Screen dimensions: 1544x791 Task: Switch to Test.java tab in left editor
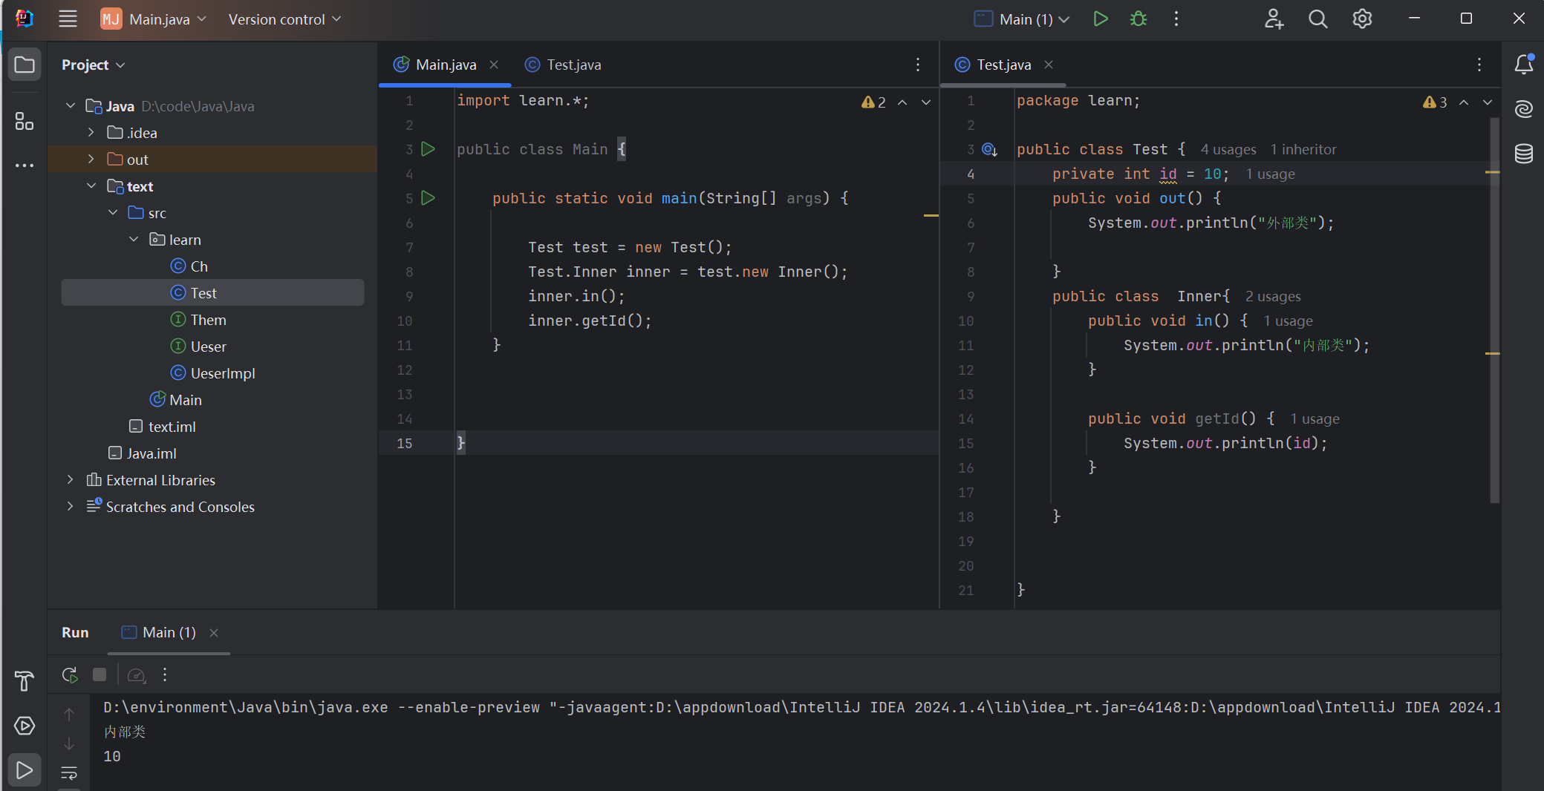[564, 65]
